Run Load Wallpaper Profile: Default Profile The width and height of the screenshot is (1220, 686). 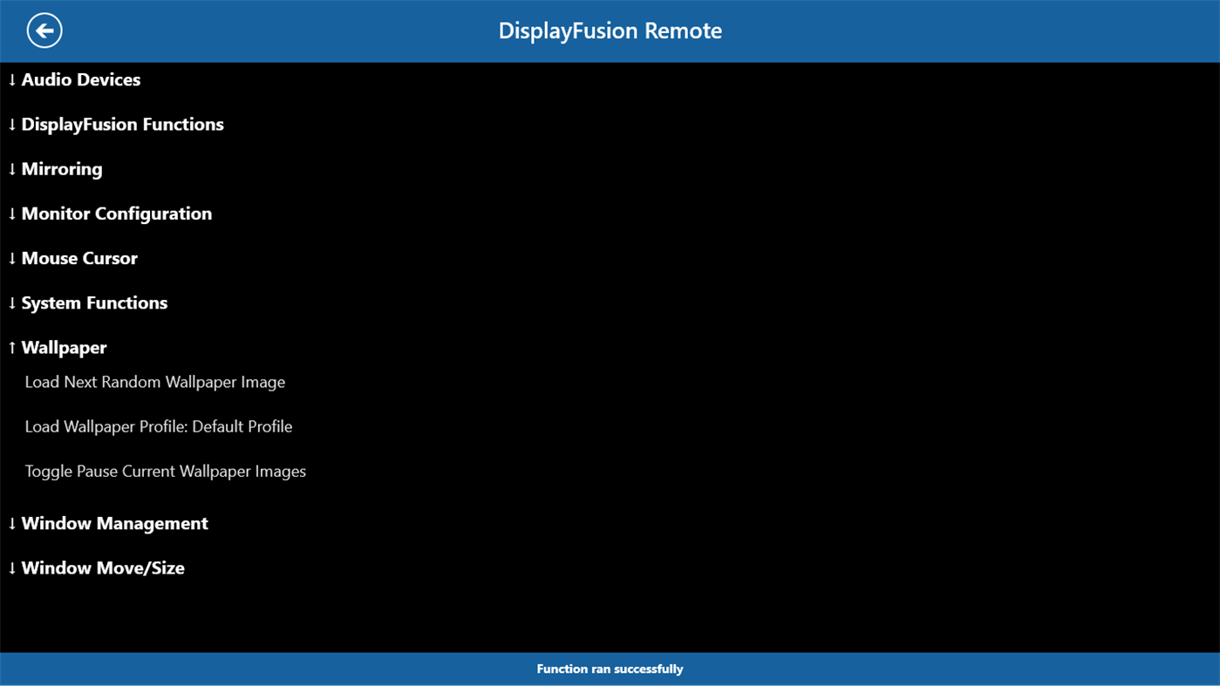tap(158, 426)
